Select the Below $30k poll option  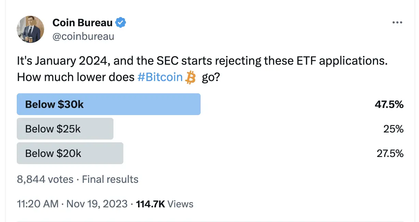(x=109, y=104)
